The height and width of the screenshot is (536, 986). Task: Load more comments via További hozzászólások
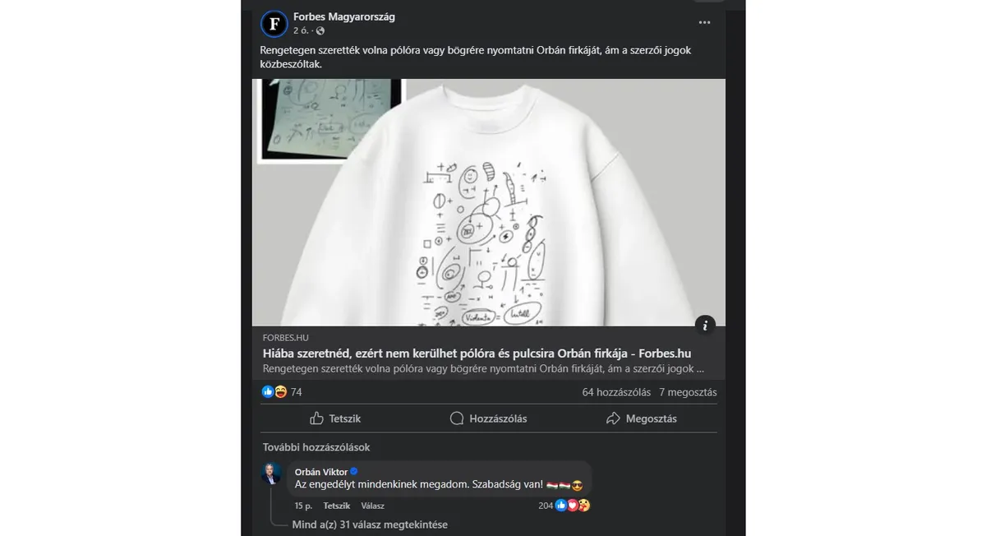(x=315, y=447)
